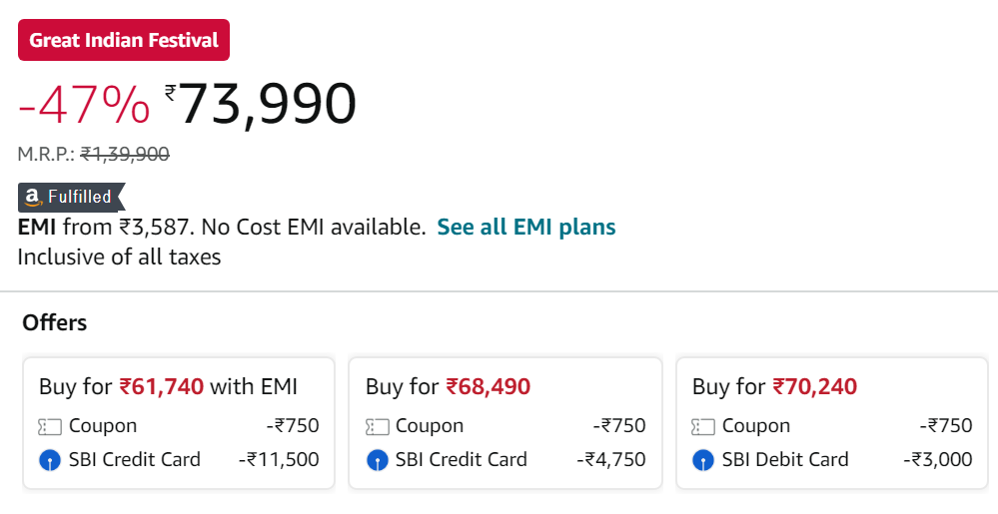The width and height of the screenshot is (998, 514).
Task: Click the -47% discount percentage
Action: (84, 105)
